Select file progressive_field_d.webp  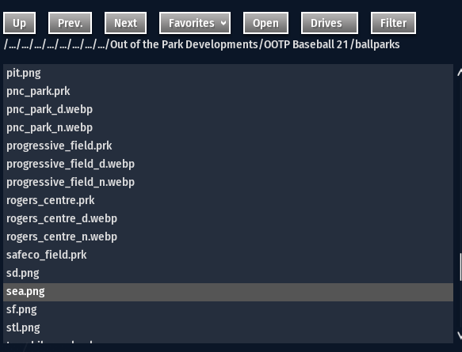(x=228, y=164)
